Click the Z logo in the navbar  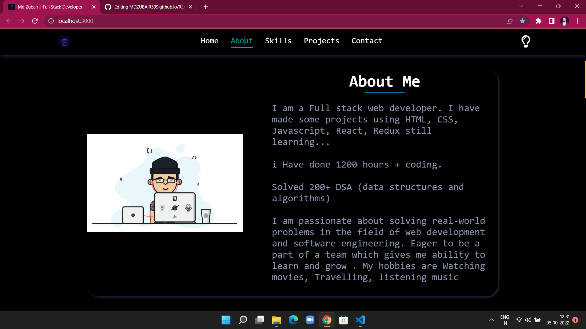coord(64,42)
